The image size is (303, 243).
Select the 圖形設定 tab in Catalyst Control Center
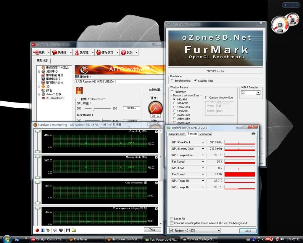(42, 61)
